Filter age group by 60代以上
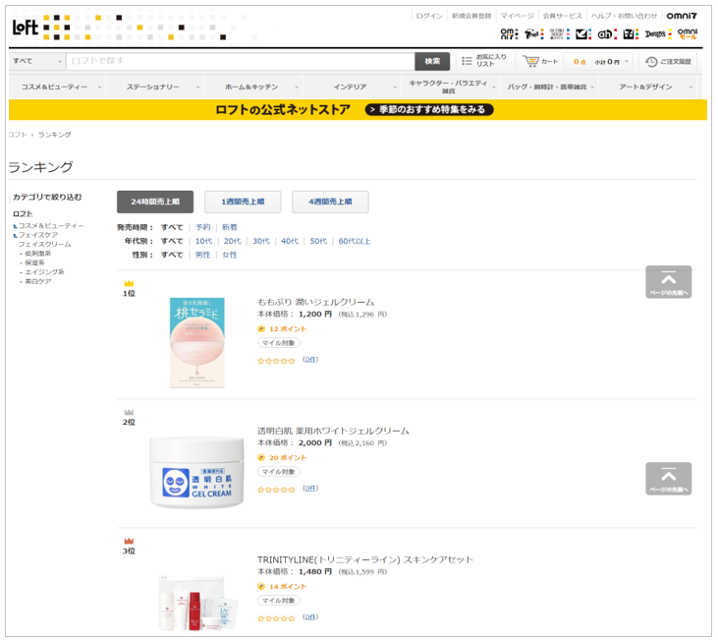 tap(355, 241)
